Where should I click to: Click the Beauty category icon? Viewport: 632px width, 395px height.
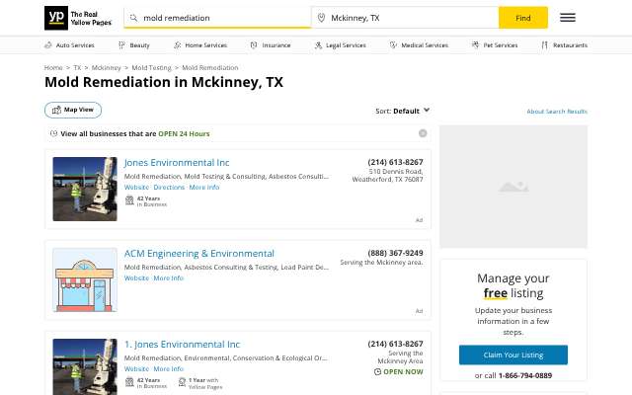121,45
